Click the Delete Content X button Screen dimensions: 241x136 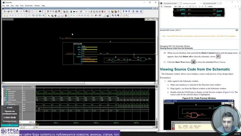click(x=96, y=15)
